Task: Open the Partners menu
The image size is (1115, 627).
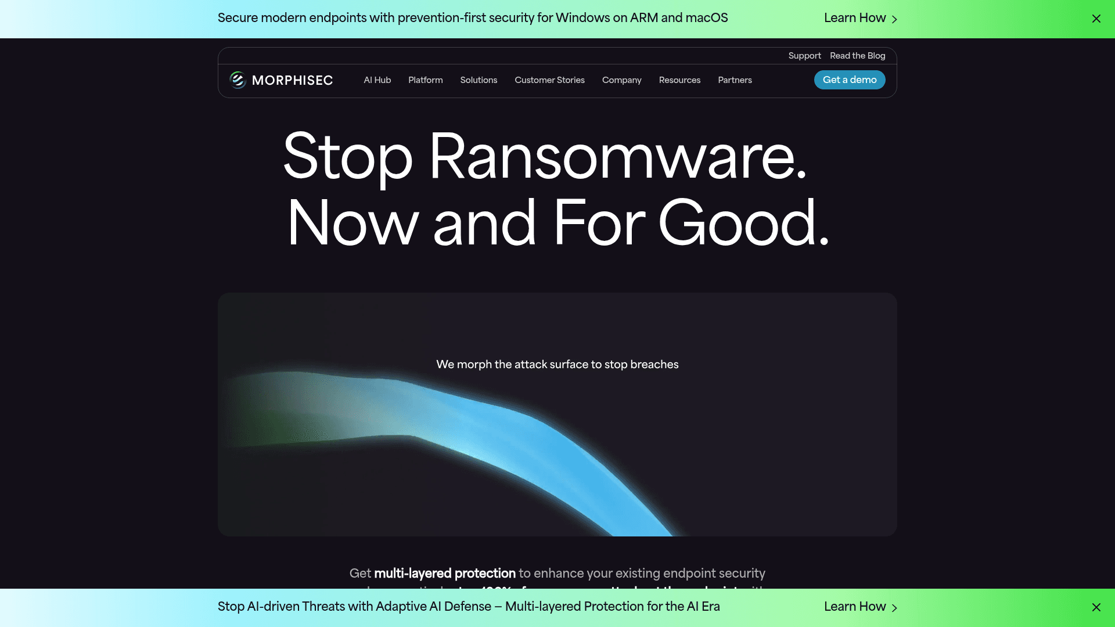Action: 735,80
